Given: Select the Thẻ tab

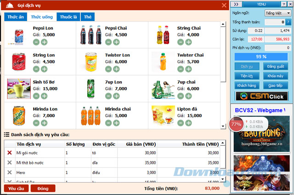Looking at the screenshot, I should point(87,17).
